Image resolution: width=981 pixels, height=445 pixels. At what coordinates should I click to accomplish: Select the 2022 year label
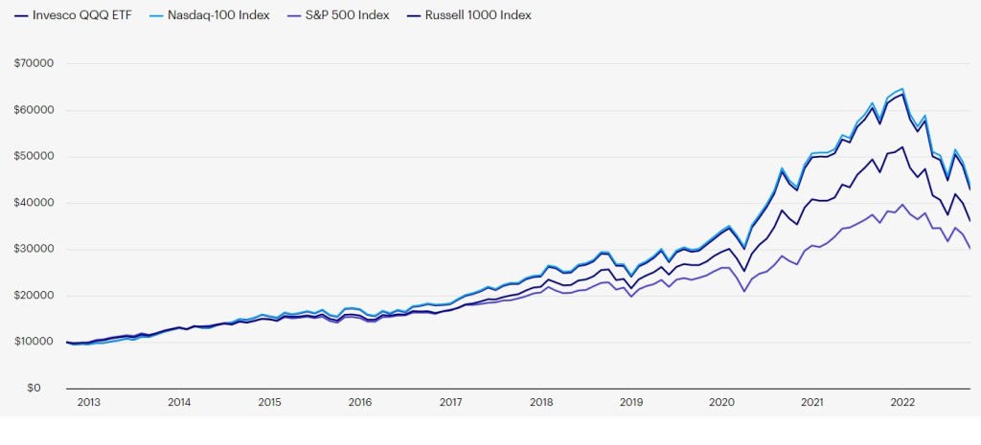coord(902,402)
